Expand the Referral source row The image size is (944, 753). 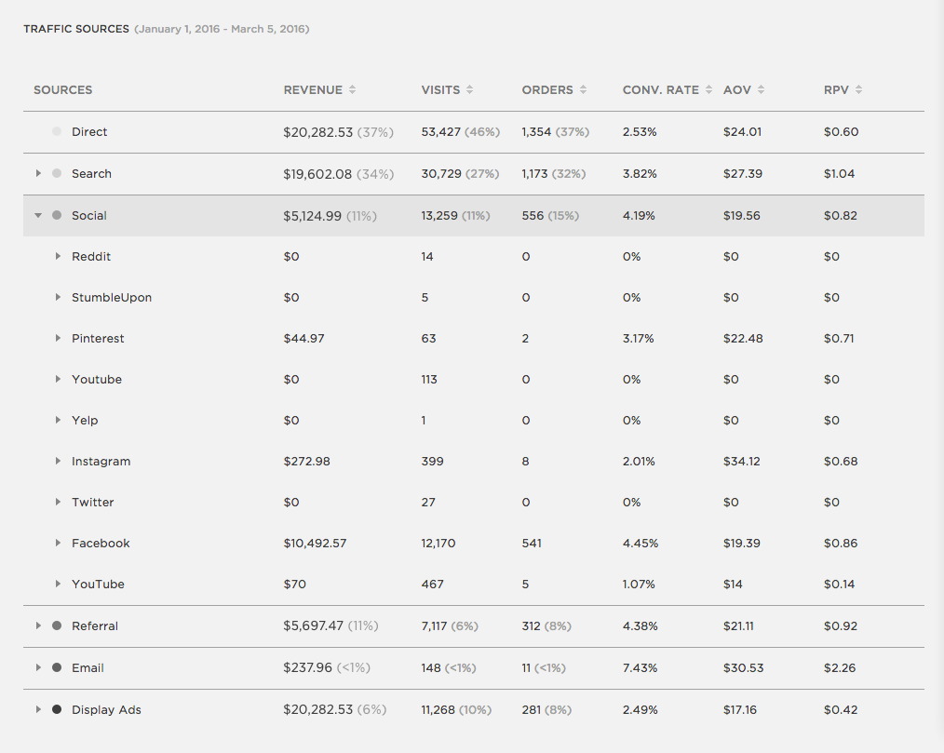pyautogui.click(x=38, y=625)
